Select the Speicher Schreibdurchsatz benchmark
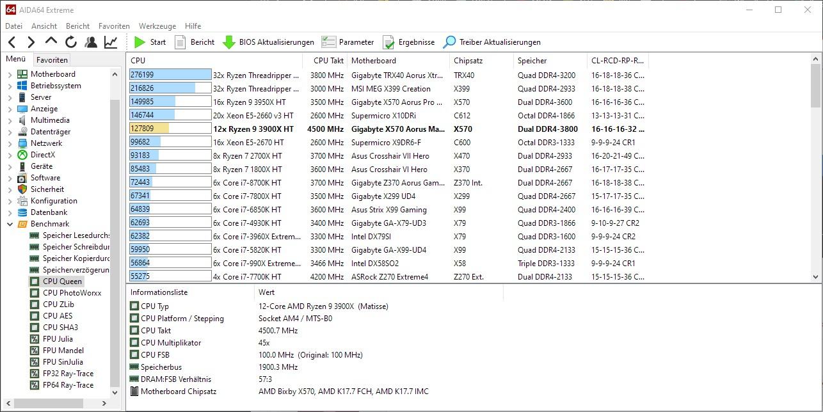This screenshot has height=412, width=823. [x=70, y=247]
